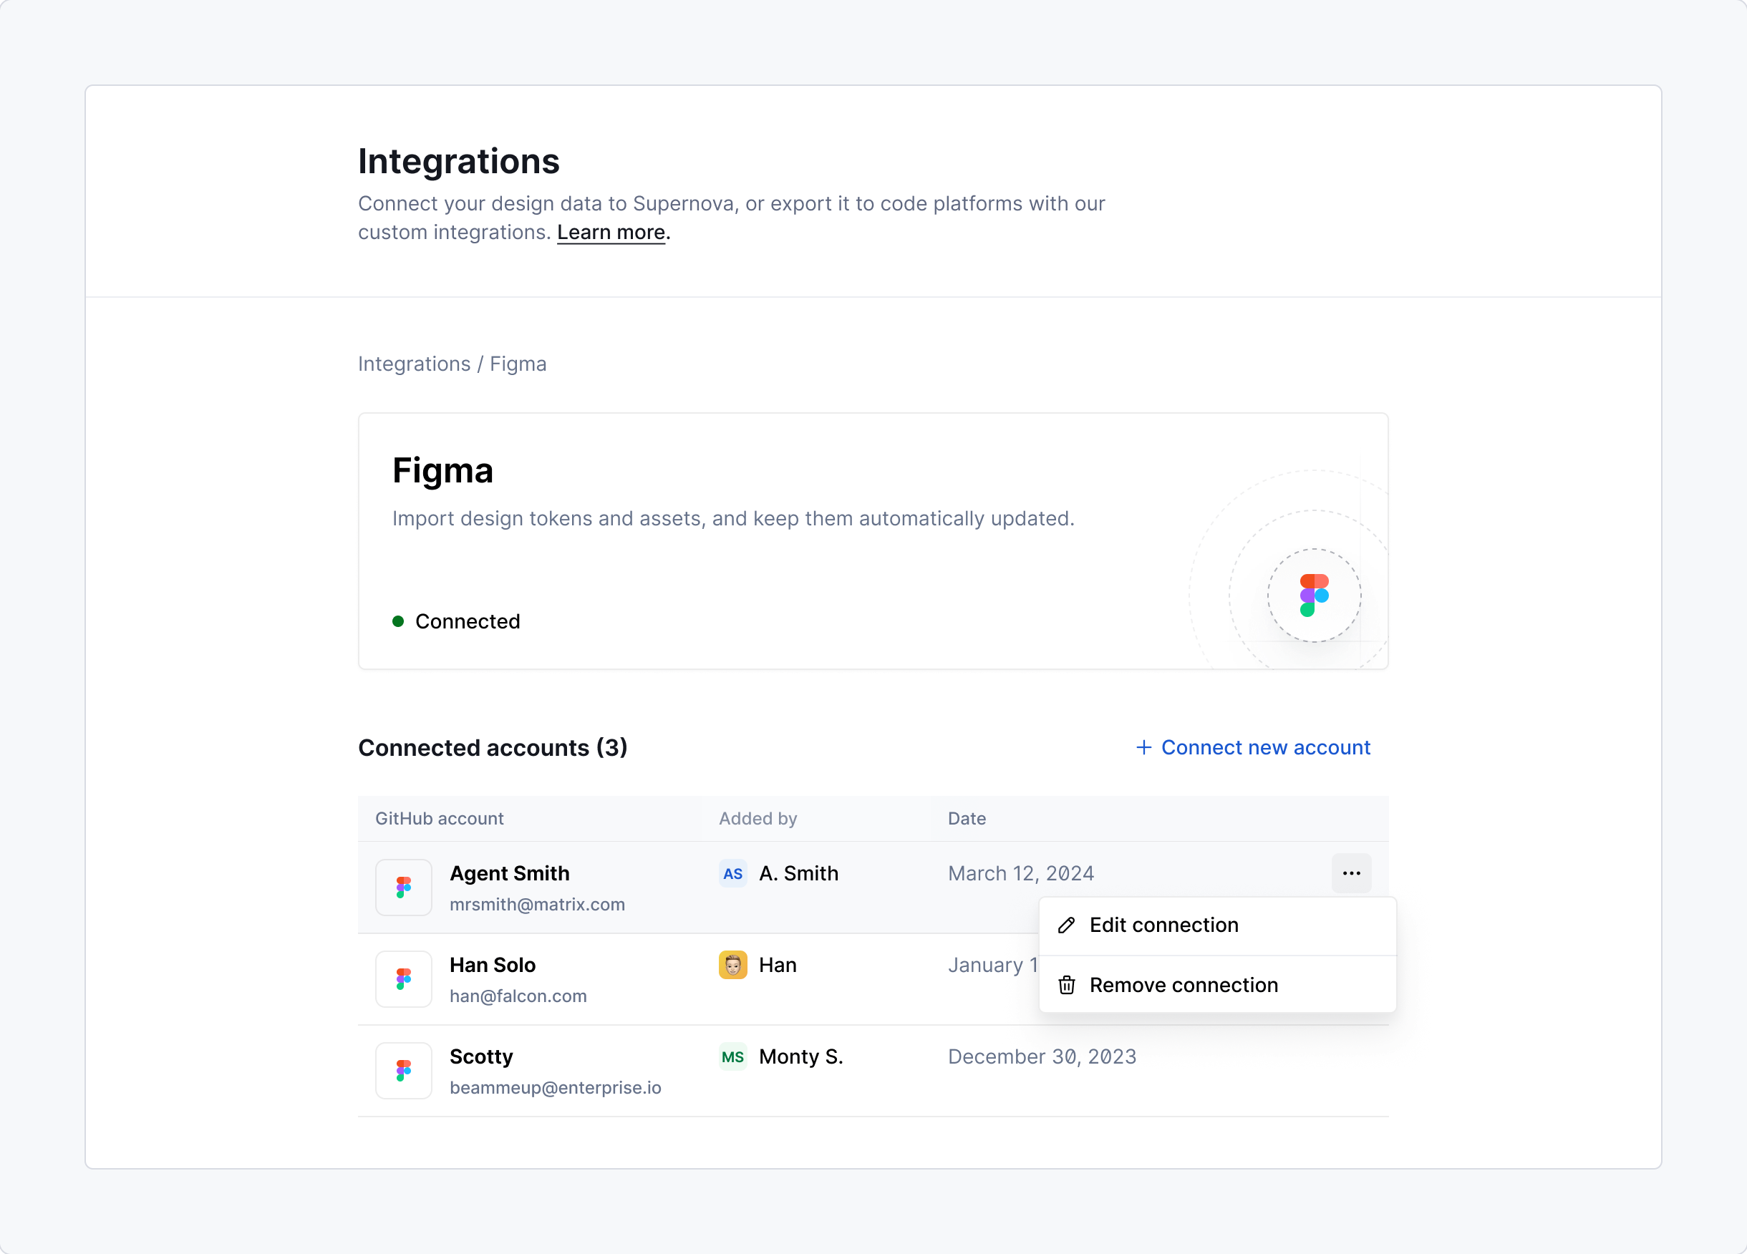This screenshot has width=1747, height=1254.
Task: Click the beammeup@enterprise.io email
Action: click(556, 1088)
